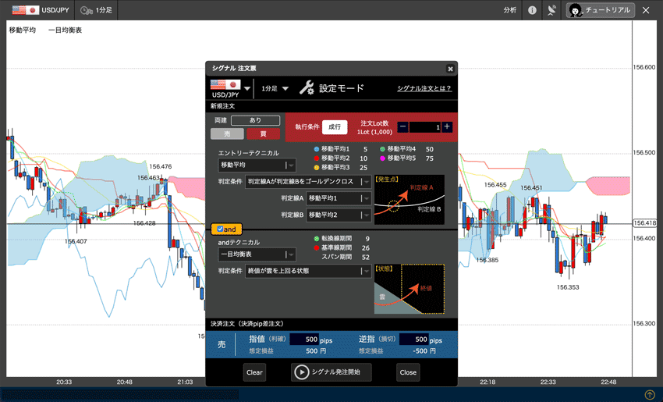Expand the 判定線A 移動平均1 dropdown

tap(339, 198)
